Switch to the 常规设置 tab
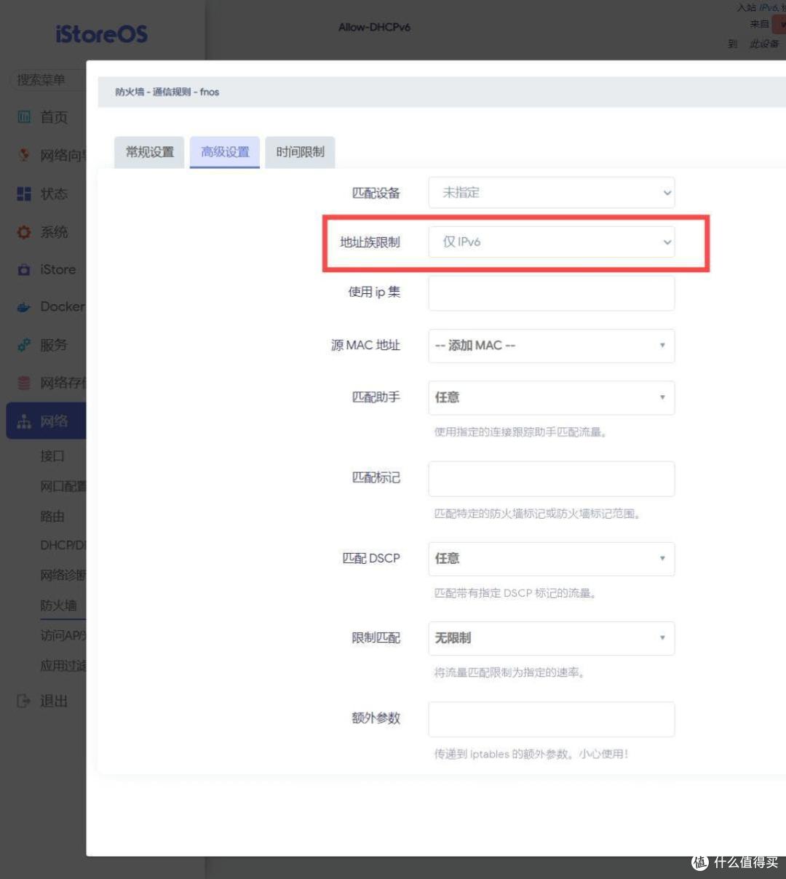 click(149, 152)
